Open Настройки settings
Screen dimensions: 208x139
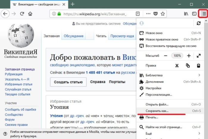tap(170, 88)
